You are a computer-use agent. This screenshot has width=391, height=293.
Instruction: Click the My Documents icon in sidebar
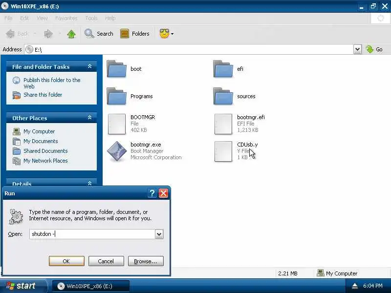tap(17, 141)
